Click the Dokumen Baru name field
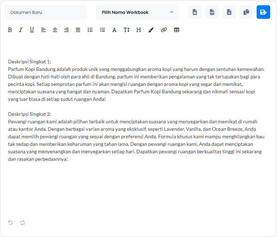277x237 pixels. click(x=46, y=12)
